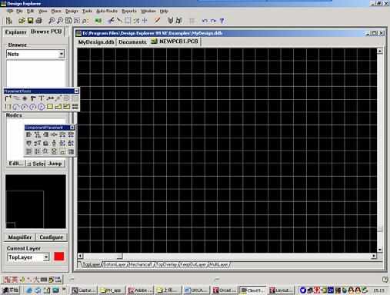Select the place text string tool
The image size is (390, 295).
(x=42, y=98)
